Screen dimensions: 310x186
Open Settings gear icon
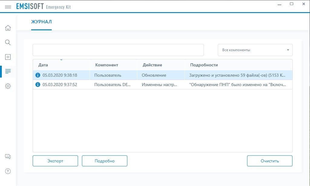[8, 86]
